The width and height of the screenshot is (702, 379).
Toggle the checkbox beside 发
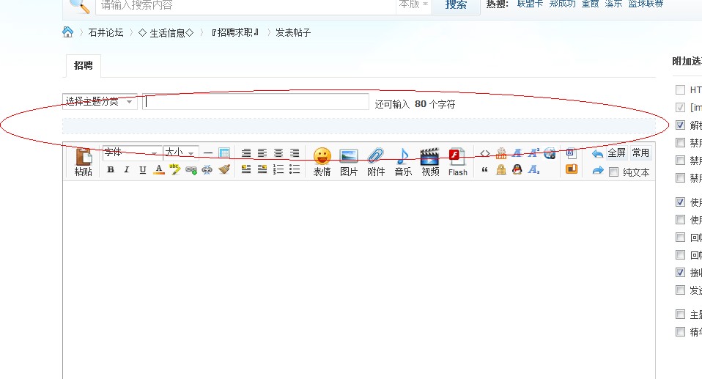coord(680,290)
